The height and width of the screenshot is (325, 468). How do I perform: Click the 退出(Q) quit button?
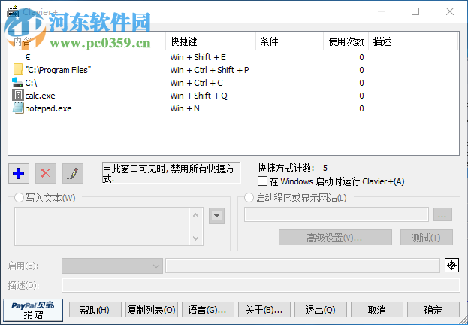pyautogui.click(x=321, y=310)
